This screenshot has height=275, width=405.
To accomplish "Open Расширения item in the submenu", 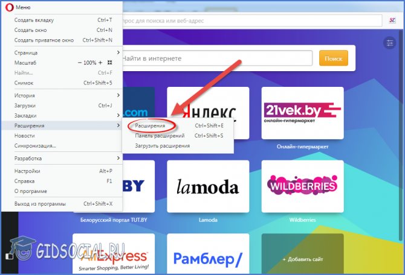I will coord(178,126).
